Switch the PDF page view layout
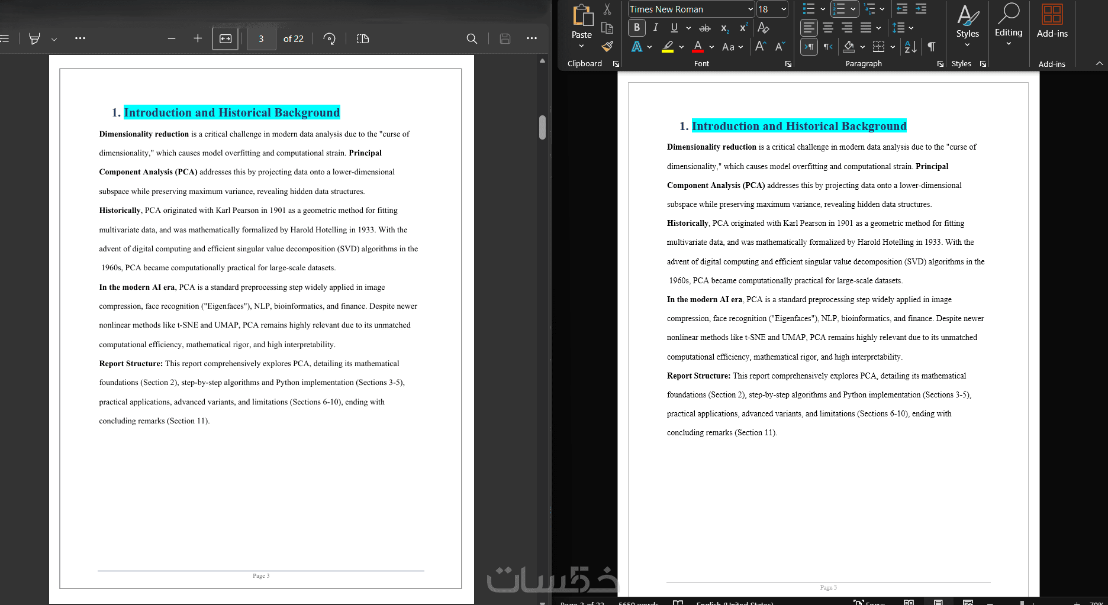The image size is (1108, 605). click(x=363, y=38)
